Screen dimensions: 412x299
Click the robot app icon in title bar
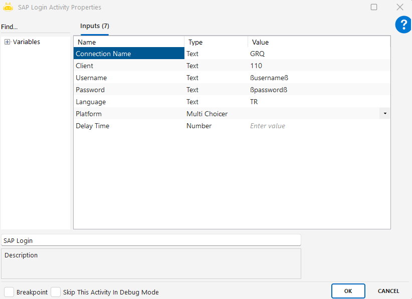8,7
